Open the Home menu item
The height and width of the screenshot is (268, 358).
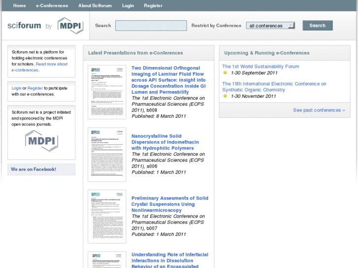point(19,5)
